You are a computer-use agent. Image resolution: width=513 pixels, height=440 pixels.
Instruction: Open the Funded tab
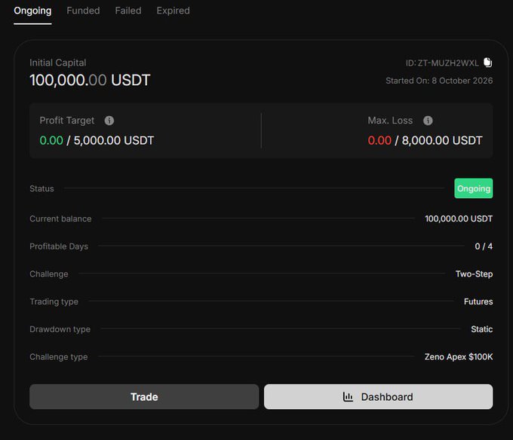(83, 11)
